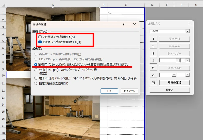Click button number 1 in お気に入り panel
The image size is (203, 140).
(153, 39)
